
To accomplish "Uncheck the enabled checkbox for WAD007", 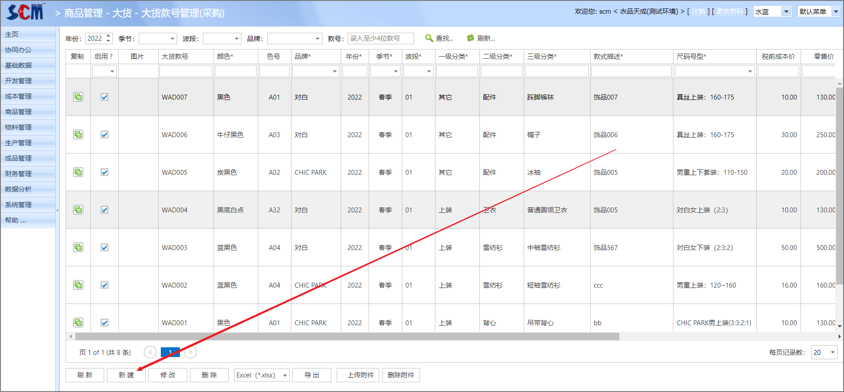I will [105, 97].
